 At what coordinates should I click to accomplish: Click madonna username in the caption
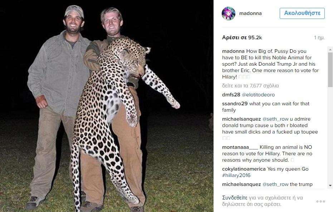233,51
